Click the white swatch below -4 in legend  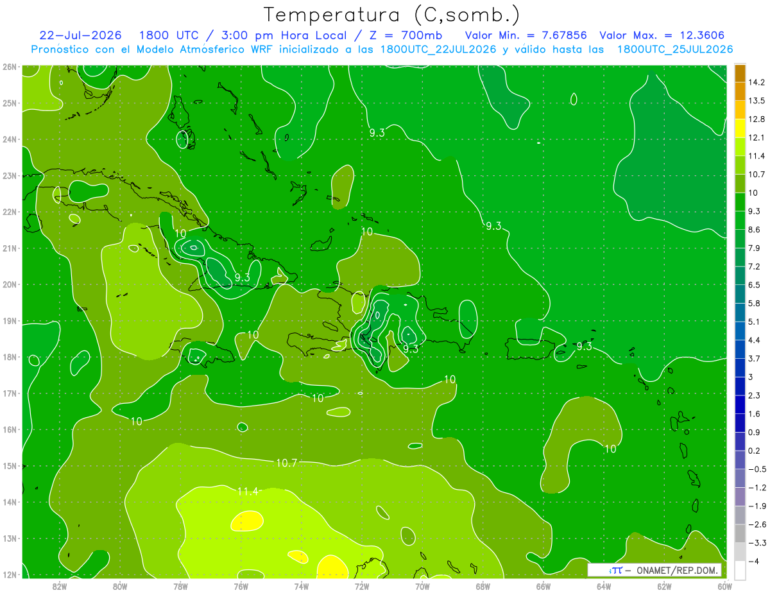[740, 570]
